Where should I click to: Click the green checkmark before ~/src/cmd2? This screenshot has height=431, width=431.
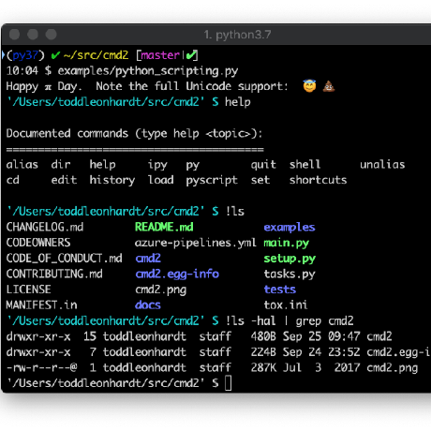[x=55, y=55]
